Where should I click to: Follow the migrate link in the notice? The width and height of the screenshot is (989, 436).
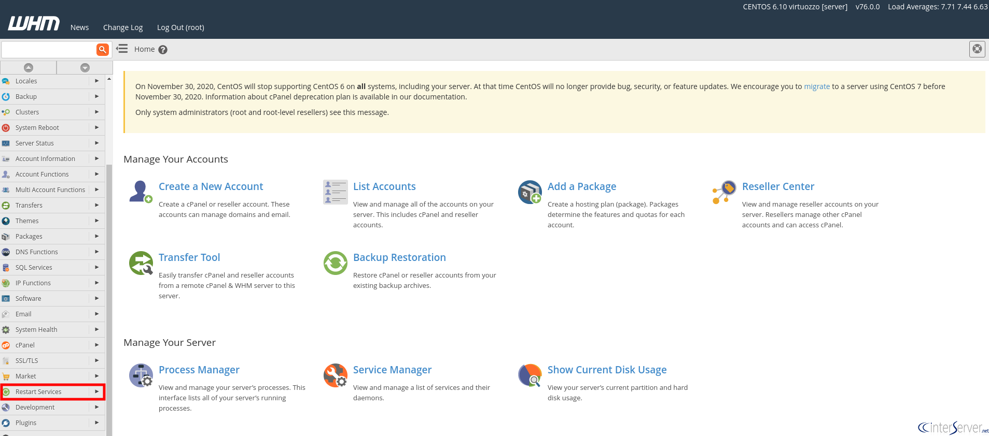[817, 86]
